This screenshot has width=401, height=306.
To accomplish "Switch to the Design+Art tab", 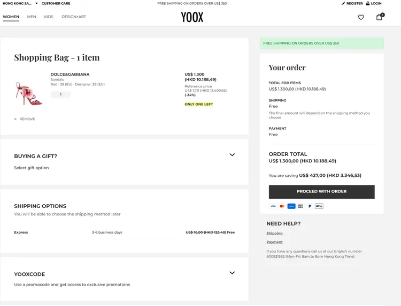I will [74, 17].
